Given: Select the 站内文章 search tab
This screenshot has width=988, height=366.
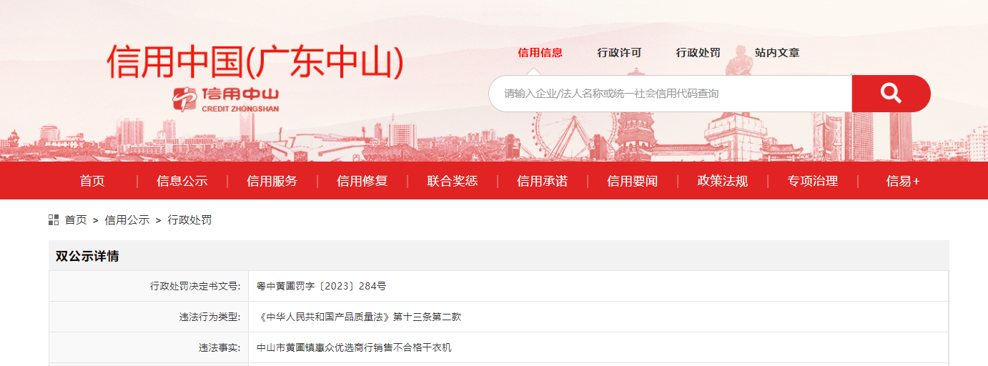Looking at the screenshot, I should pyautogui.click(x=777, y=53).
